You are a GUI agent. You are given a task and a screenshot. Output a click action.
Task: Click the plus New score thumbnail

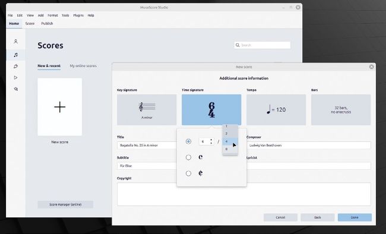click(x=60, y=107)
